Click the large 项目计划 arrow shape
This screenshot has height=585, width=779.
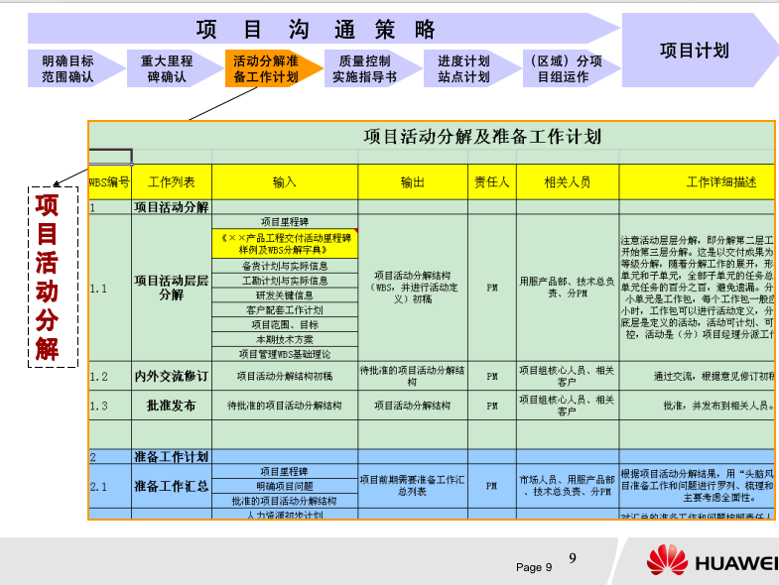[700, 51]
